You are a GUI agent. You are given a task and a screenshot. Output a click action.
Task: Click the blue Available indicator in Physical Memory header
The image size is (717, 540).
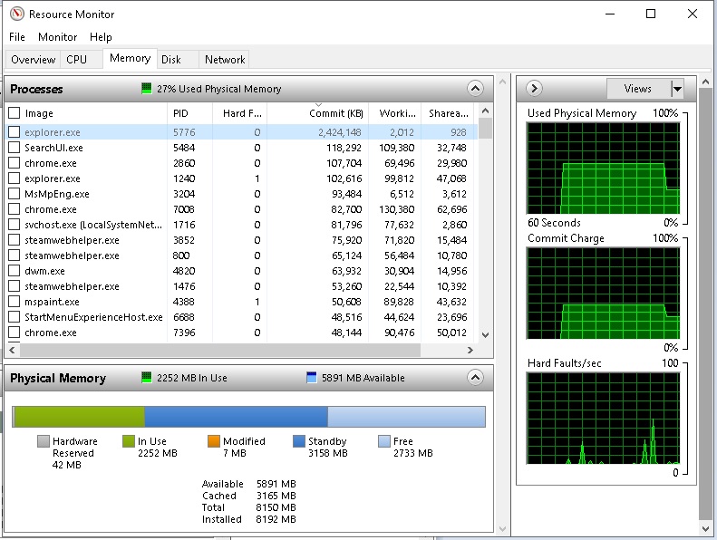tap(312, 377)
